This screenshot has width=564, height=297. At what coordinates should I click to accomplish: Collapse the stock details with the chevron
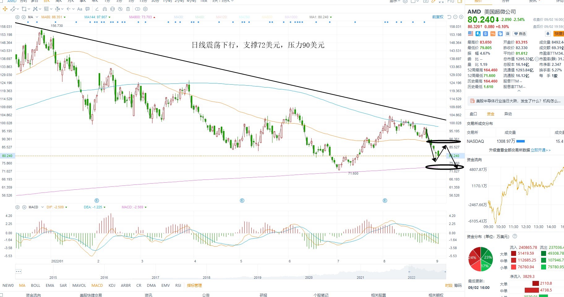(519, 91)
